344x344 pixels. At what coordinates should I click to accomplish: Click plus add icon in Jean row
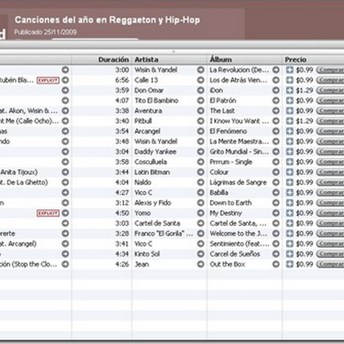[289, 264]
